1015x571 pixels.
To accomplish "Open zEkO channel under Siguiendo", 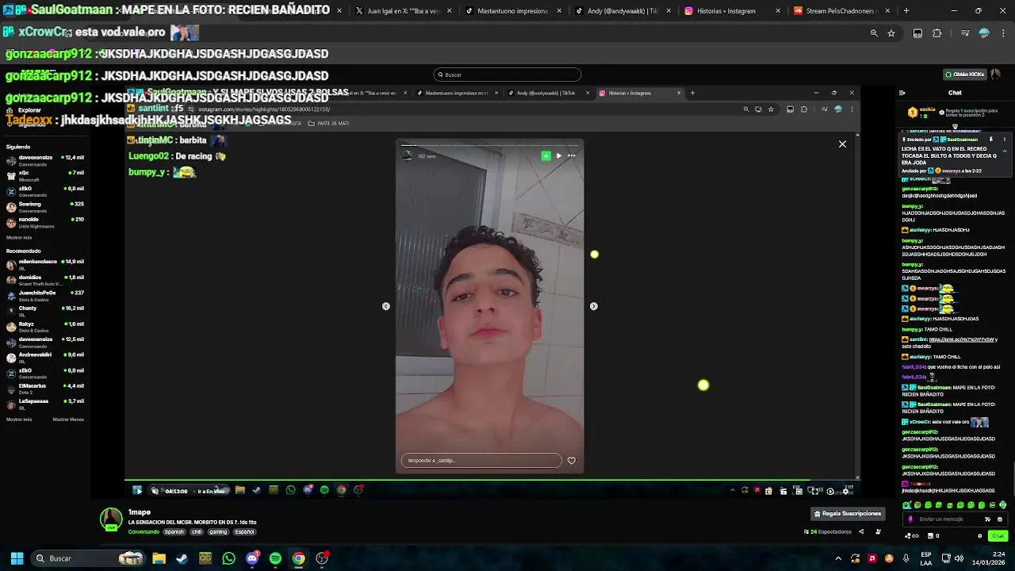I will pyautogui.click(x=45, y=191).
